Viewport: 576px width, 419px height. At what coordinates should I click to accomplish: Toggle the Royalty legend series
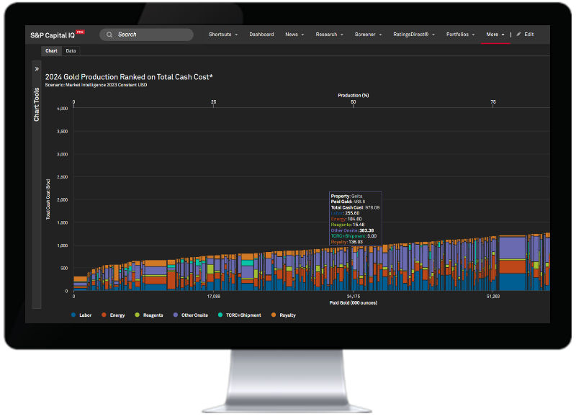click(x=283, y=315)
